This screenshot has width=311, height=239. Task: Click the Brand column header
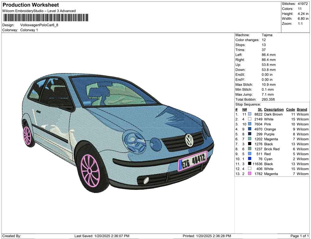(302, 109)
